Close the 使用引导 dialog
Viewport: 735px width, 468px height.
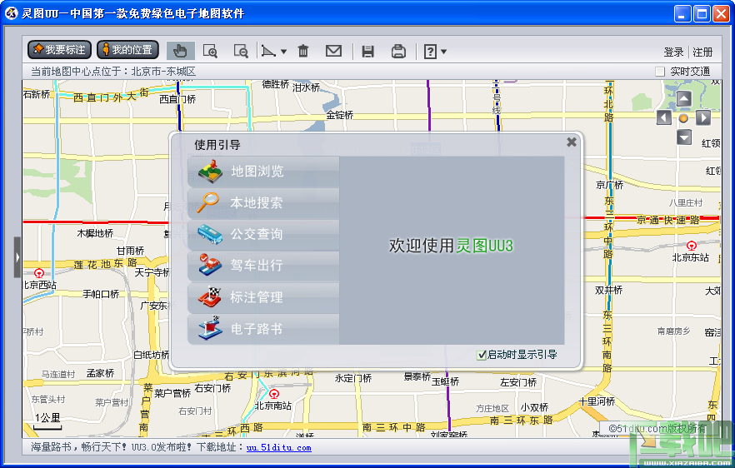tap(572, 142)
